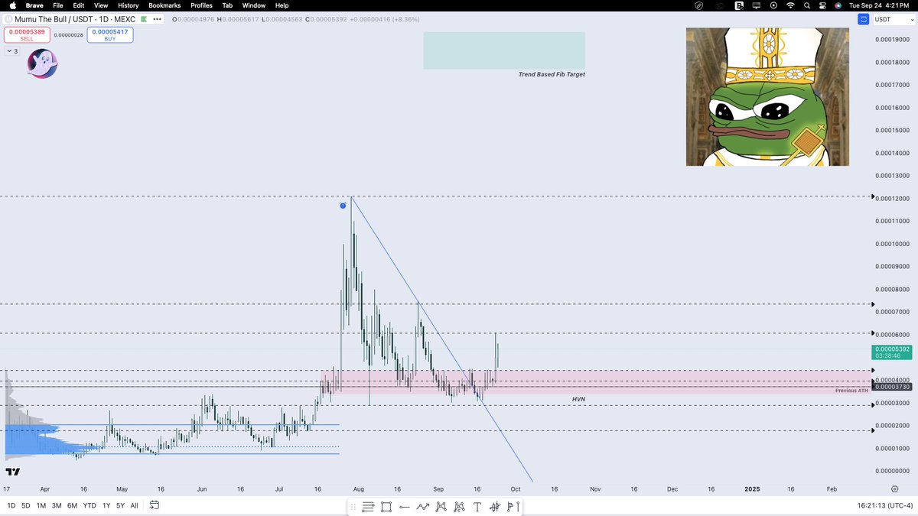This screenshot has height=516, width=918.
Task: Click the green current price label on the scale
Action: click(x=890, y=353)
